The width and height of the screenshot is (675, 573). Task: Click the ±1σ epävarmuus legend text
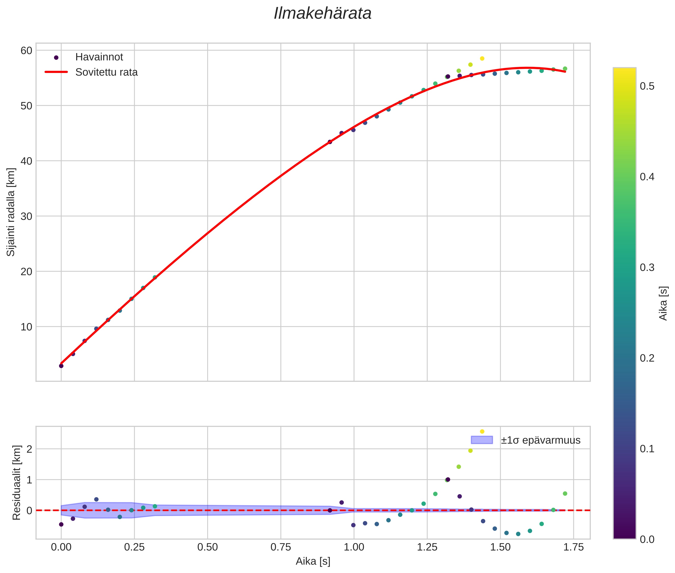[x=540, y=440]
